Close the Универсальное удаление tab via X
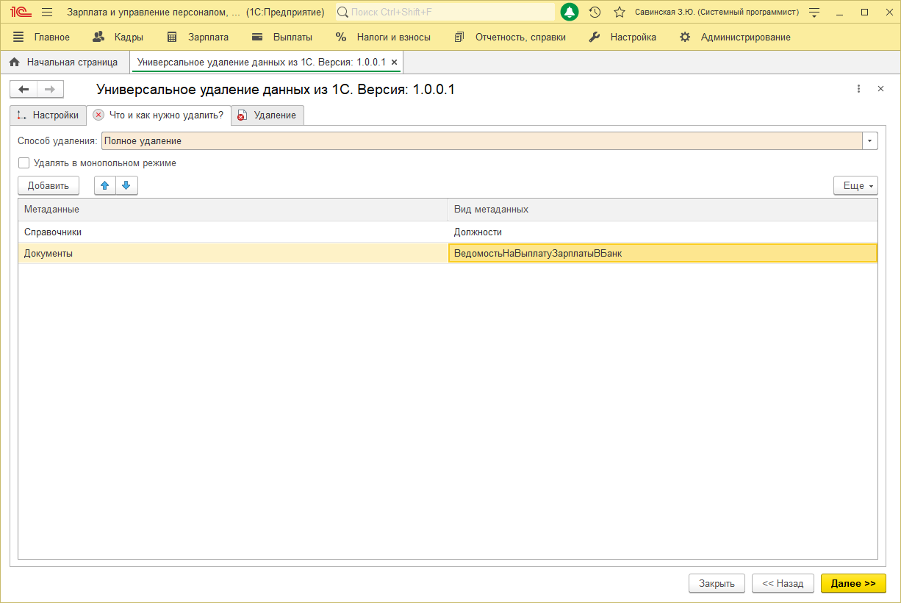The width and height of the screenshot is (901, 603). [395, 63]
